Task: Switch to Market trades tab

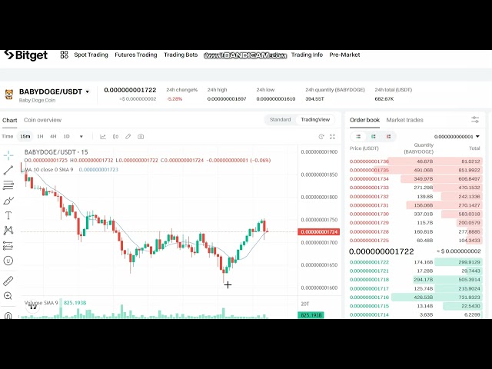Action: [x=404, y=120]
